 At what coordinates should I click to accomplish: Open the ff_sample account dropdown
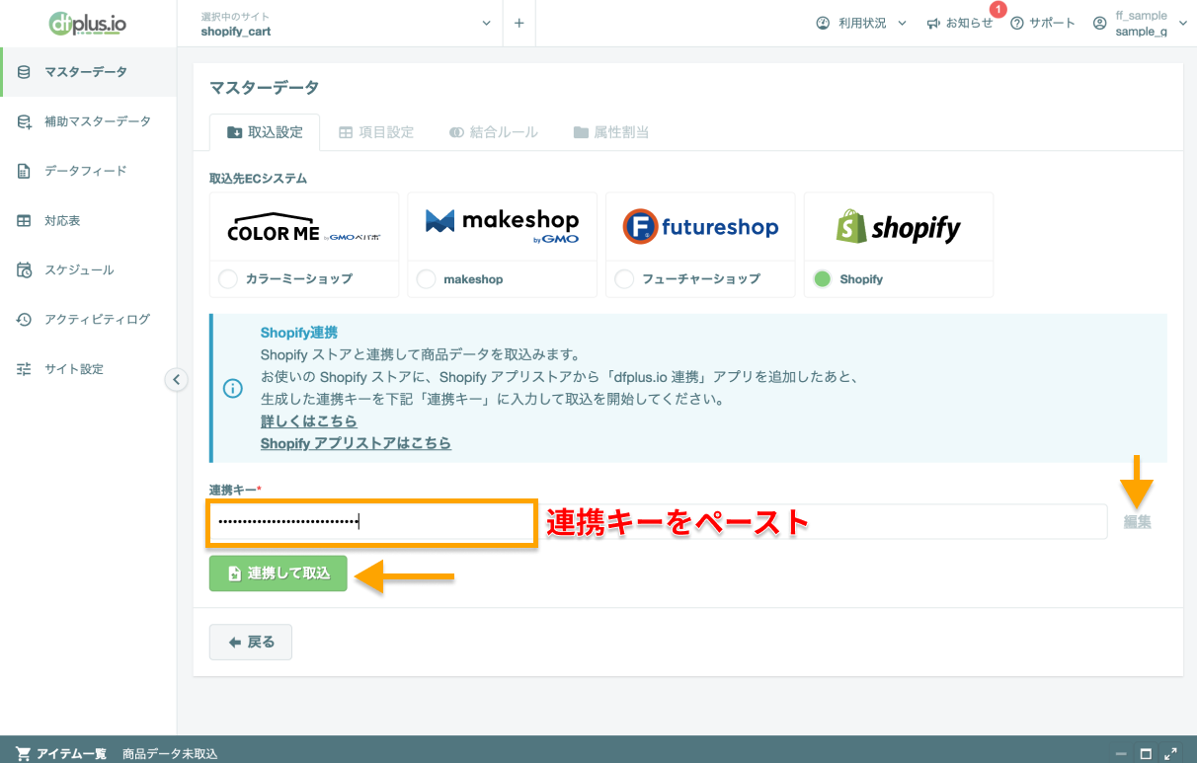[x=1141, y=24]
